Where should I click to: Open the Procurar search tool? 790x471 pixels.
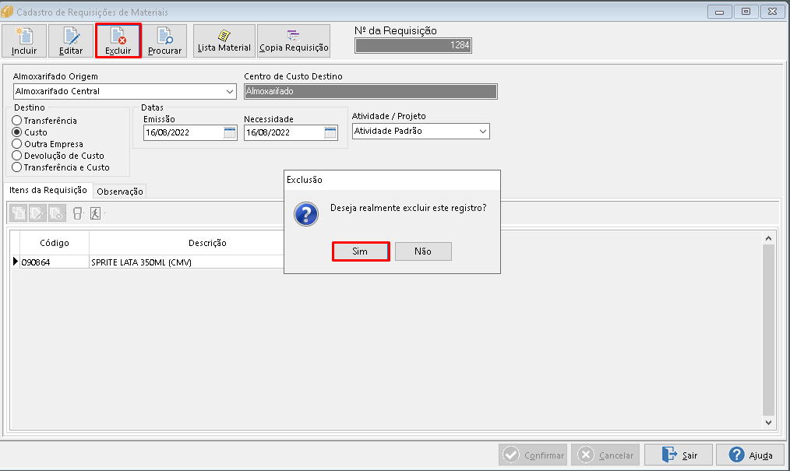click(x=164, y=40)
